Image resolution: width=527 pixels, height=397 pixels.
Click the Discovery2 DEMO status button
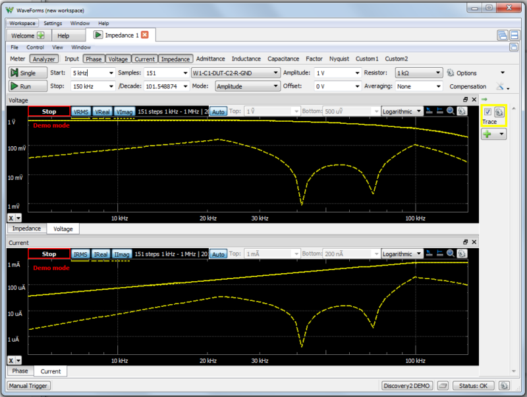pyautogui.click(x=406, y=386)
